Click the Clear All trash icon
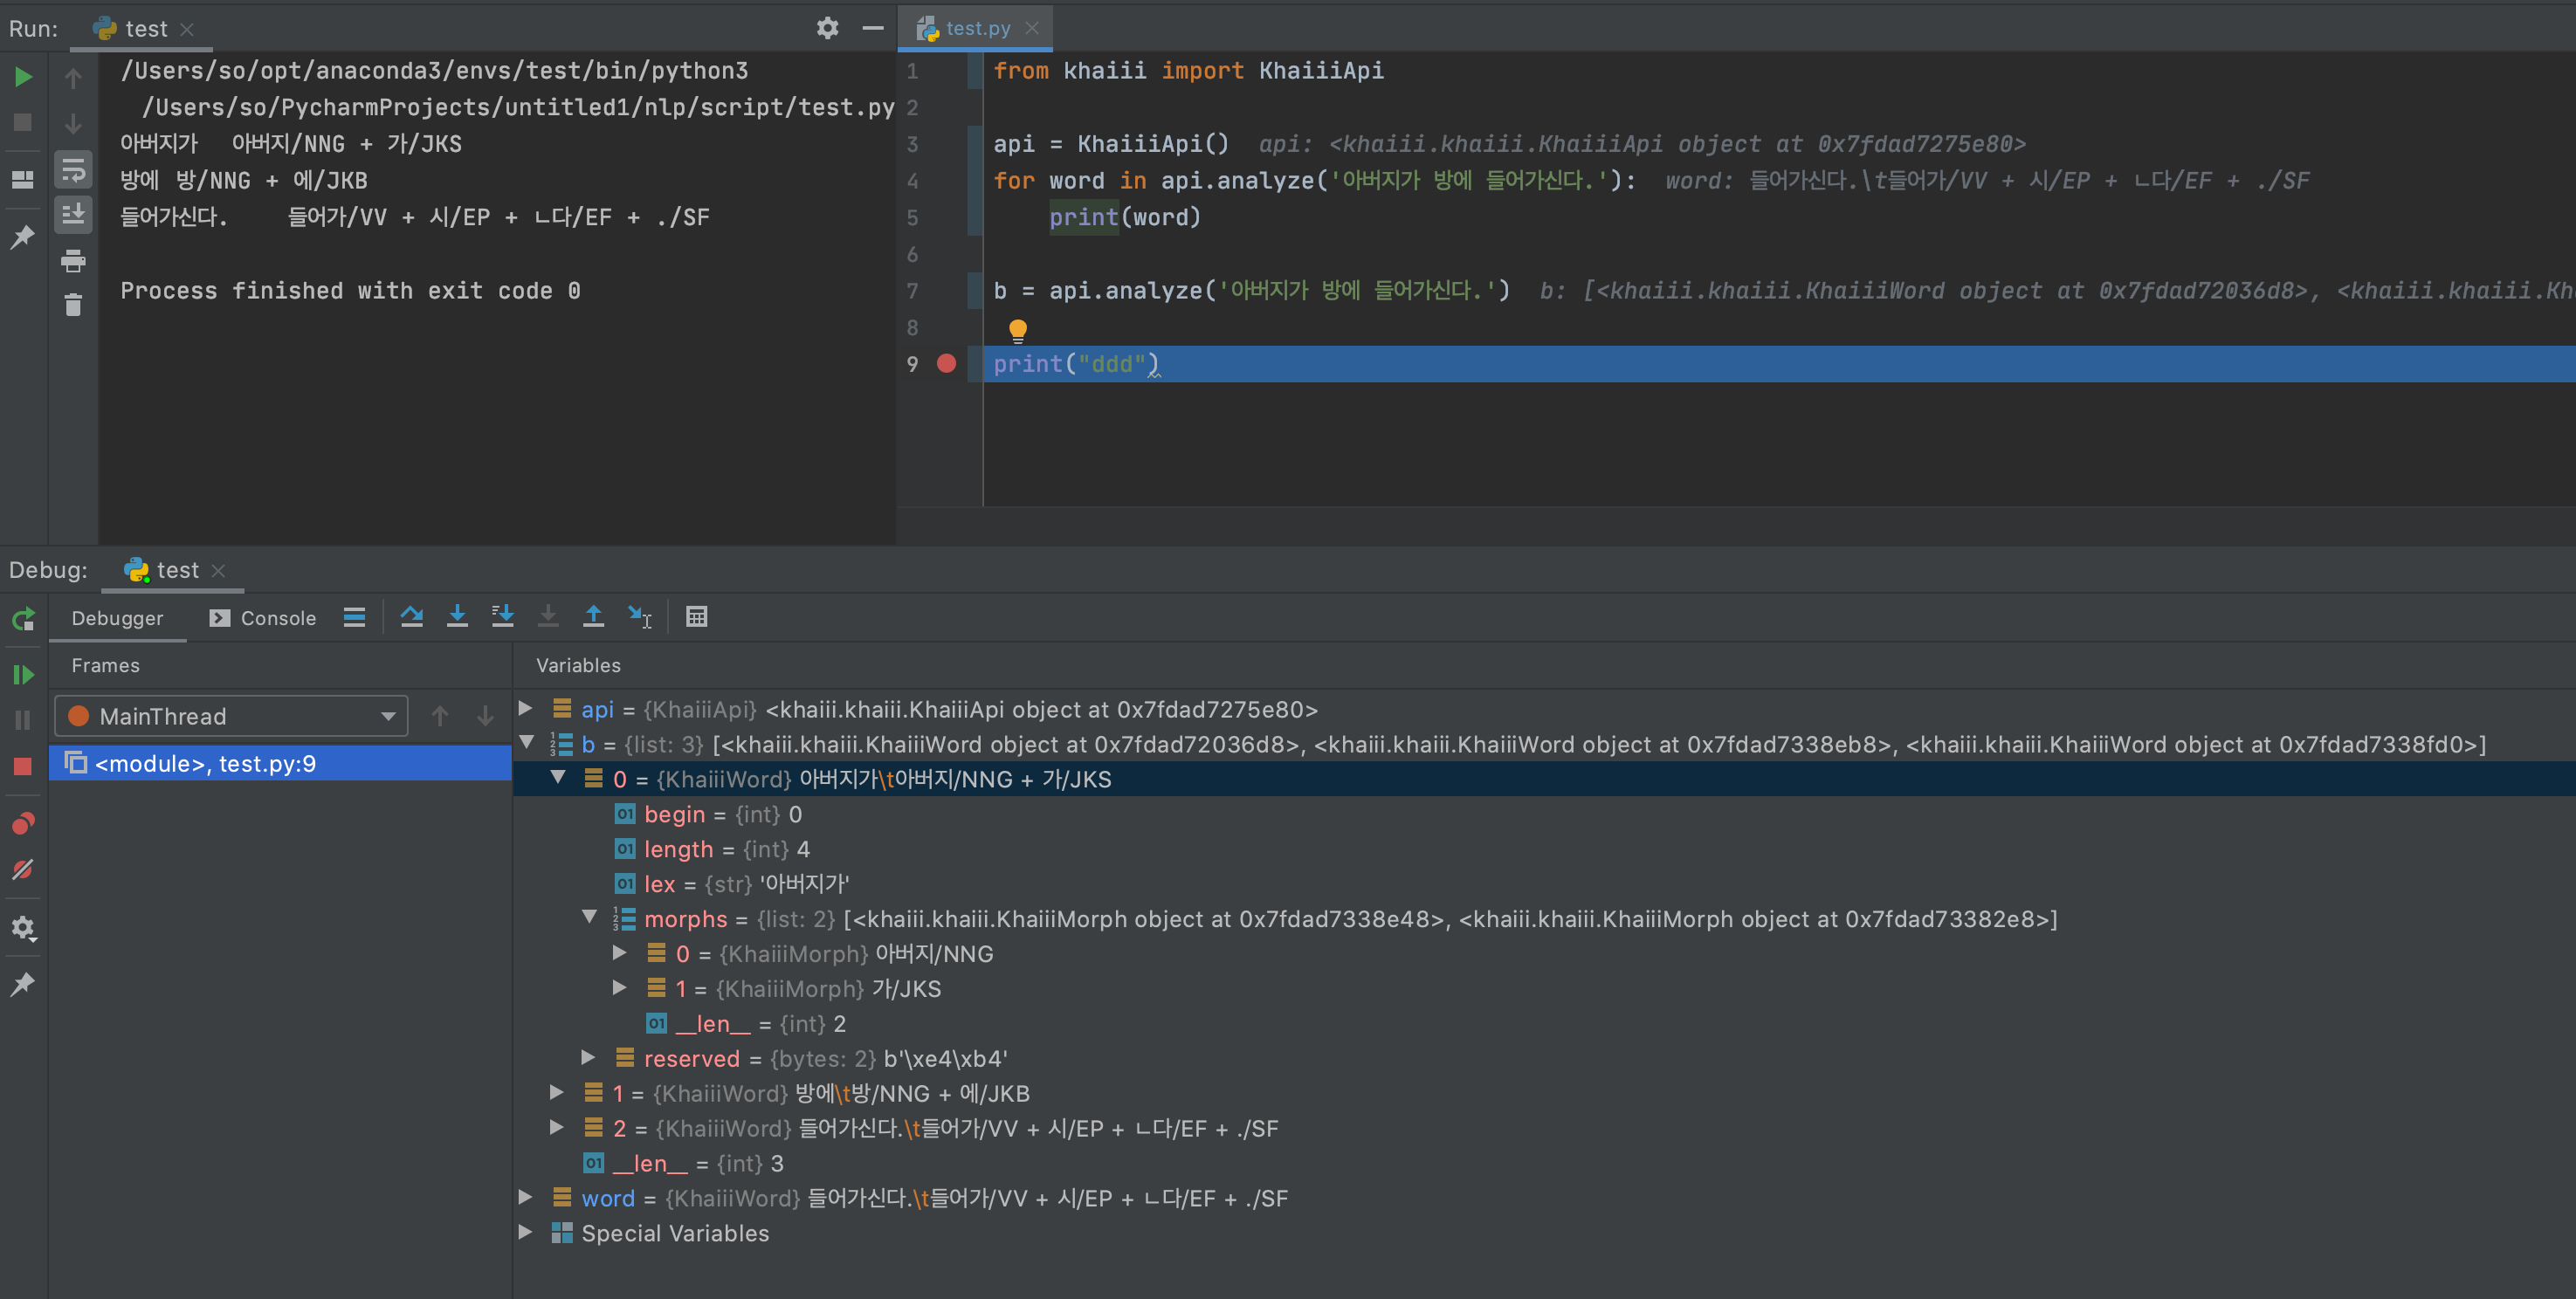Image resolution: width=2576 pixels, height=1299 pixels. pos(73,305)
